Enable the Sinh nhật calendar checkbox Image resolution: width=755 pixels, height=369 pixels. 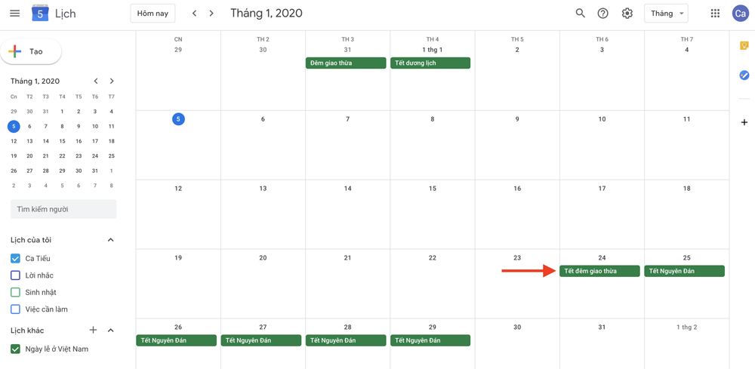(x=15, y=292)
